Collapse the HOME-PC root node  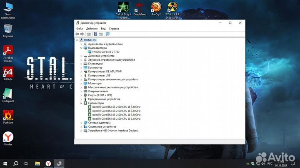pyautogui.click(x=77, y=40)
